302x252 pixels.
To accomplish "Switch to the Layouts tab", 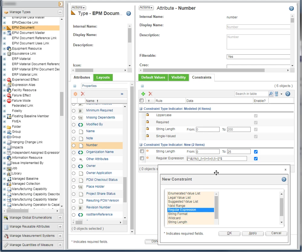I will tap(103, 78).
